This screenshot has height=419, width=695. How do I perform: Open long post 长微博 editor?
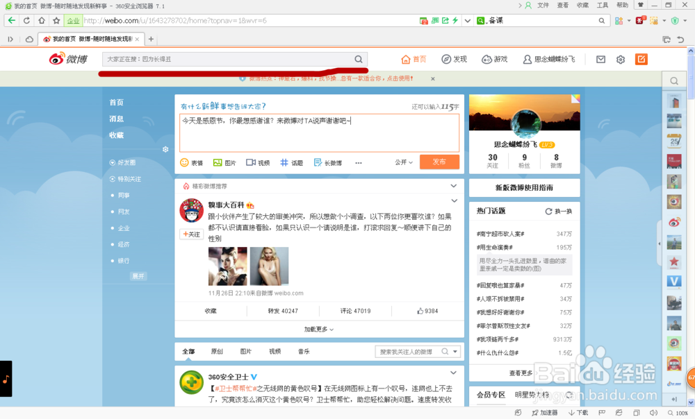[x=328, y=162]
